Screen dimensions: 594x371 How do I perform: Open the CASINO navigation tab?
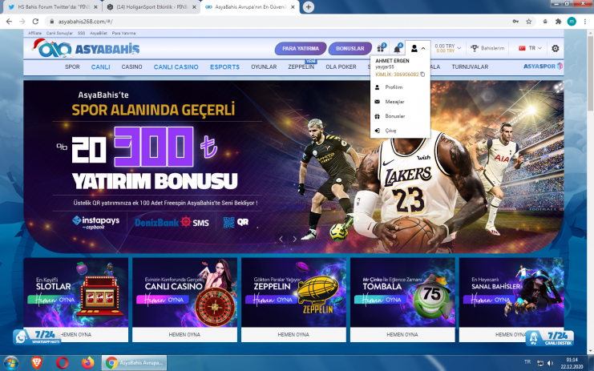coord(131,67)
